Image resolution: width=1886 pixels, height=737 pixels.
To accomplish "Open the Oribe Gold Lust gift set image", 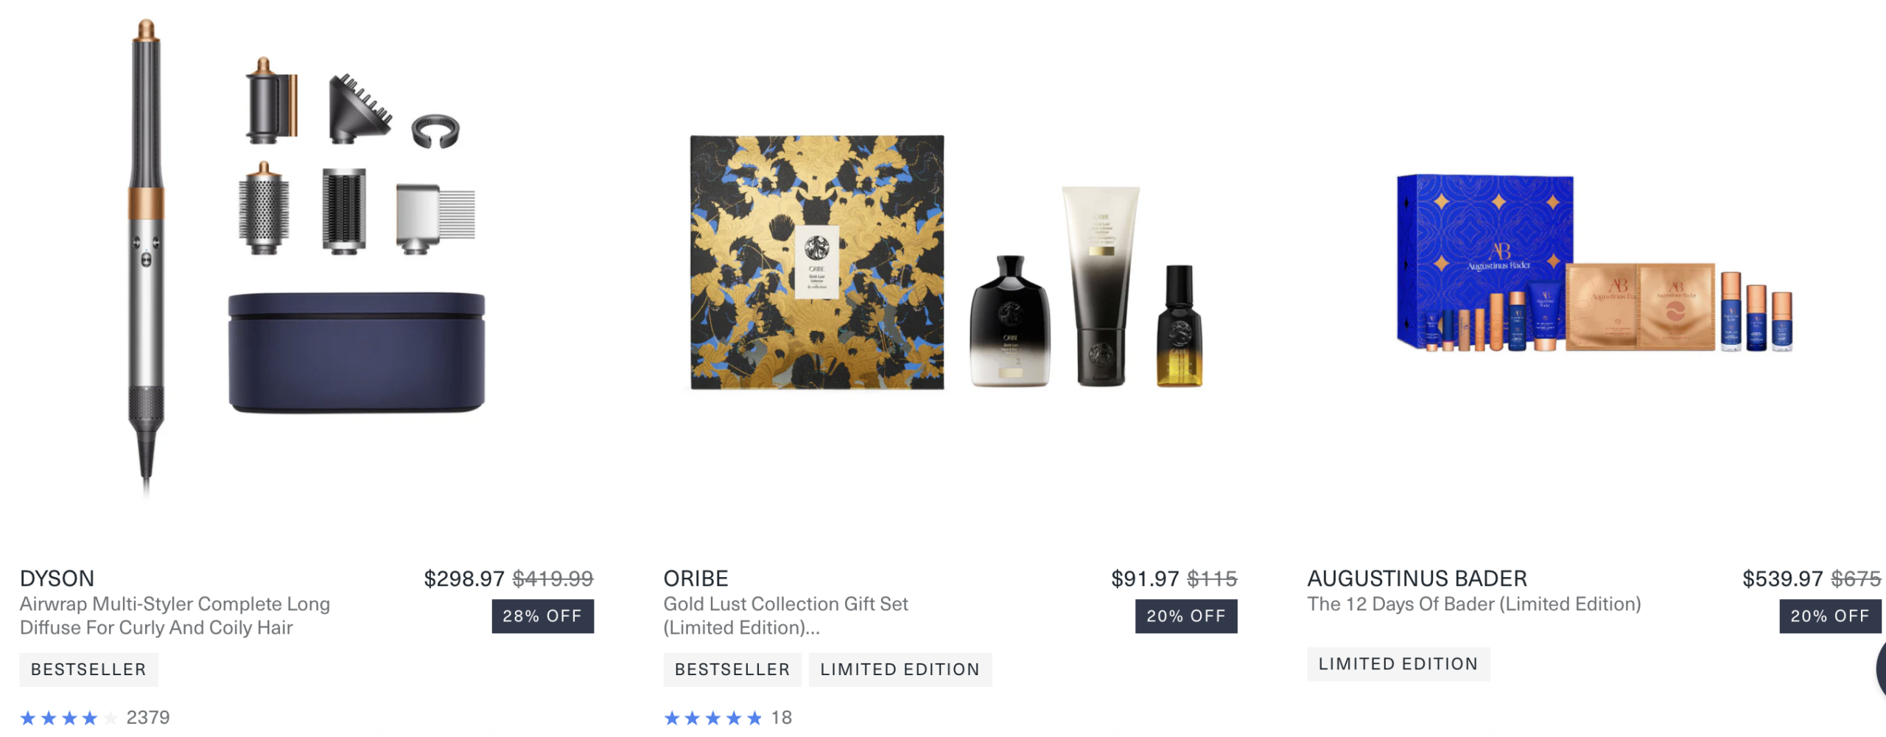I will tap(947, 262).
